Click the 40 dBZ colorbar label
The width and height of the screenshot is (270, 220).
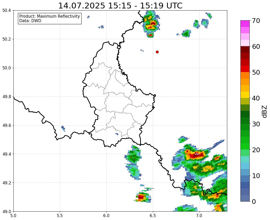[x=256, y=98]
